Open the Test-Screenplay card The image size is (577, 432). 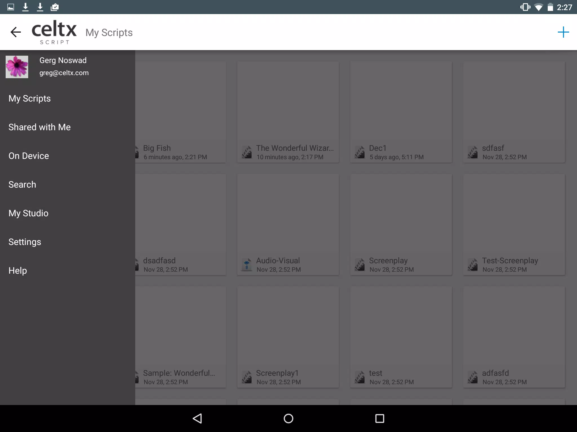tap(514, 224)
